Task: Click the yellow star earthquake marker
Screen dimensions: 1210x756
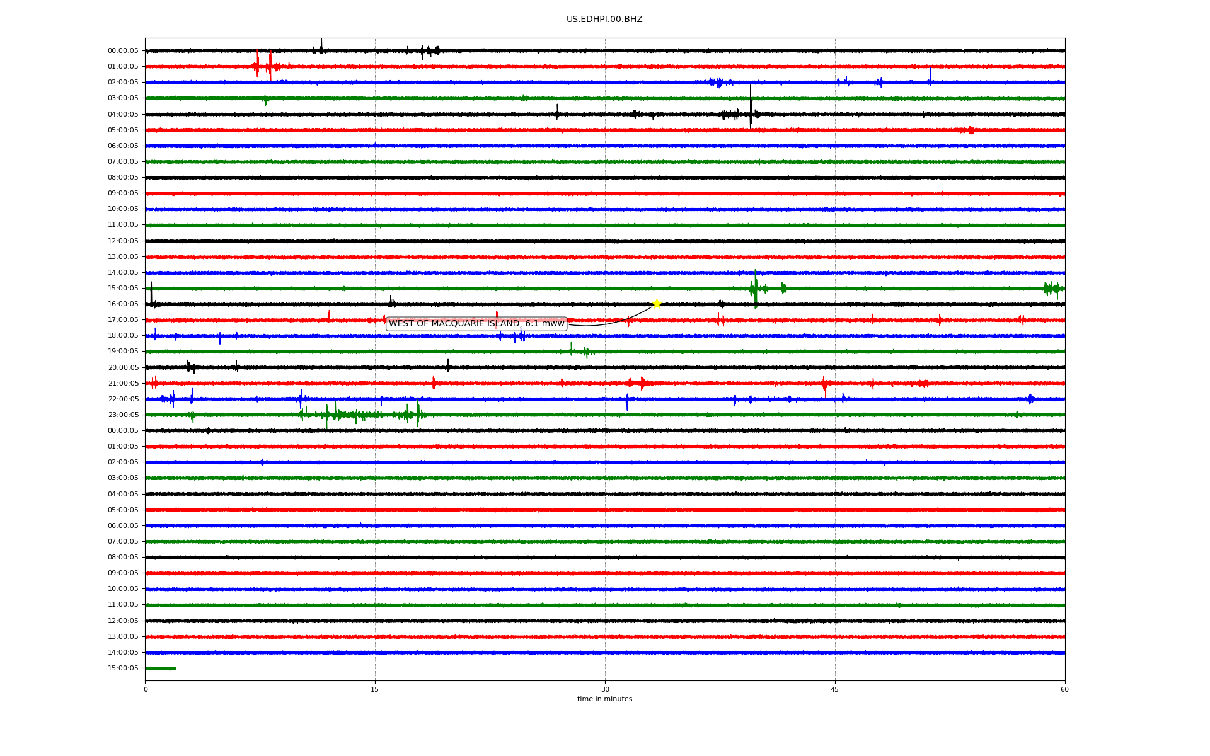Action: click(657, 304)
